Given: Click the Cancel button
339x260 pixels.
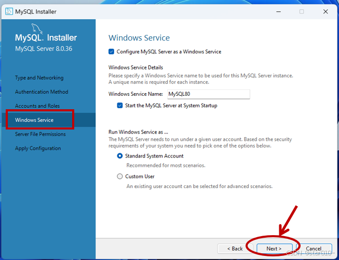Looking at the screenshot, I should 314,249.
